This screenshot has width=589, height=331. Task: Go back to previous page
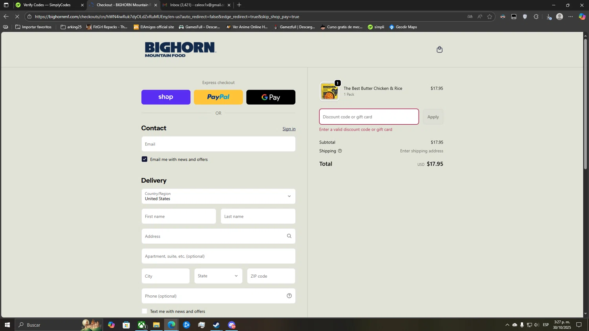(x=6, y=16)
